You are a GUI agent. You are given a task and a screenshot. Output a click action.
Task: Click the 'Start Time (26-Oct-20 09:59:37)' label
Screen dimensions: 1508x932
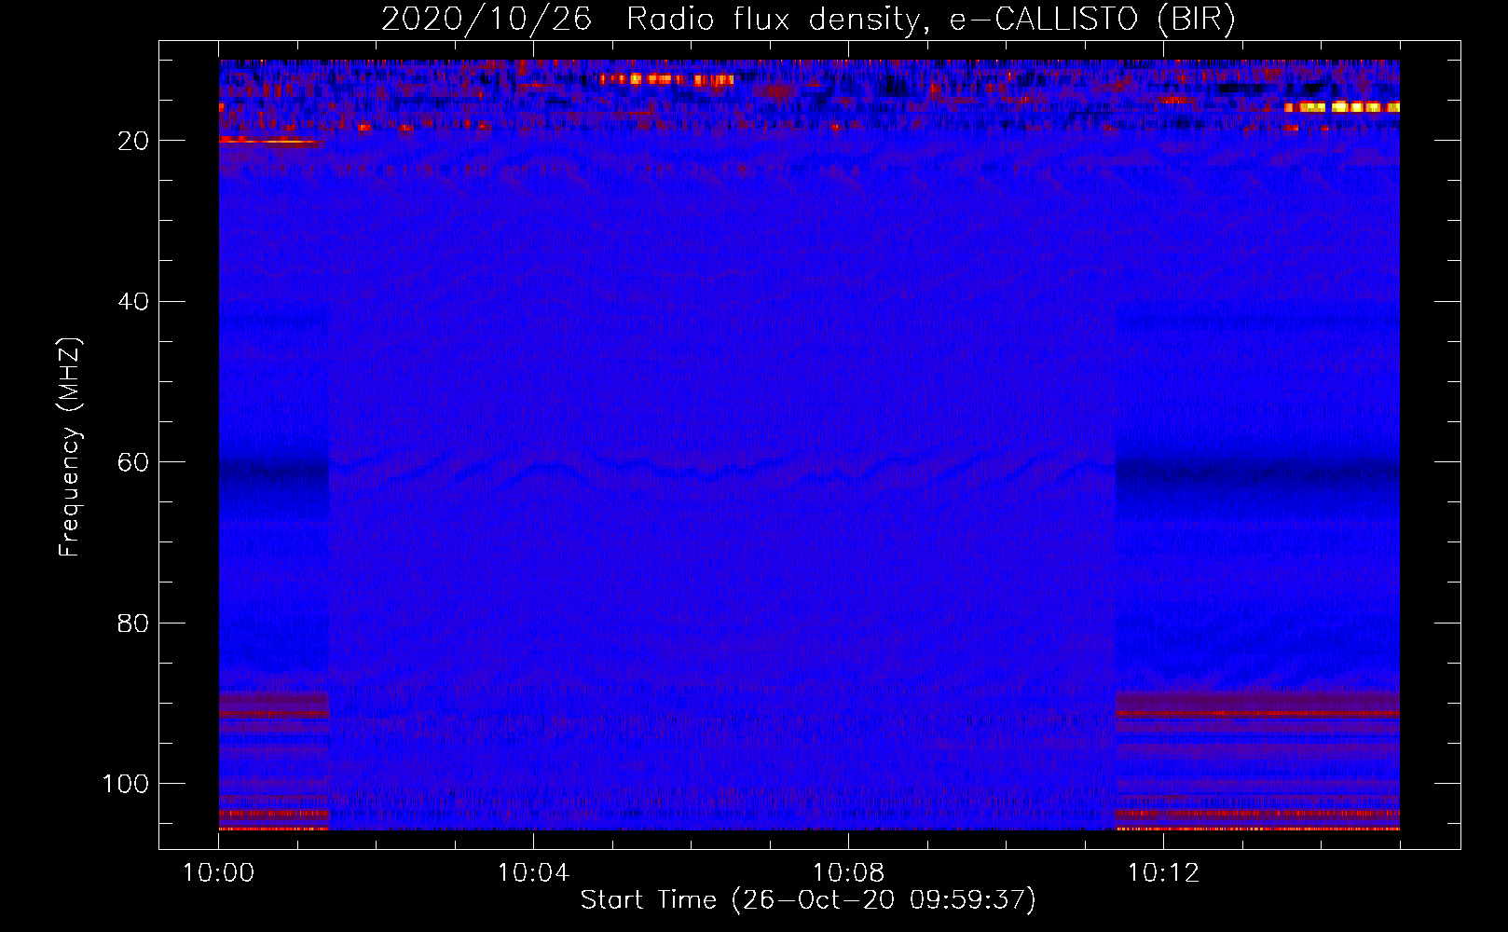click(x=808, y=900)
